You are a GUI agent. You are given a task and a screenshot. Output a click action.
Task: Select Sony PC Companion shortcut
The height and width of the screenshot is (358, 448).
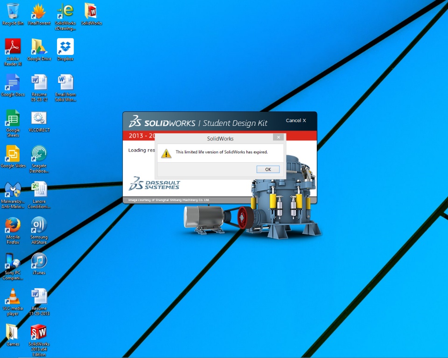(13, 266)
